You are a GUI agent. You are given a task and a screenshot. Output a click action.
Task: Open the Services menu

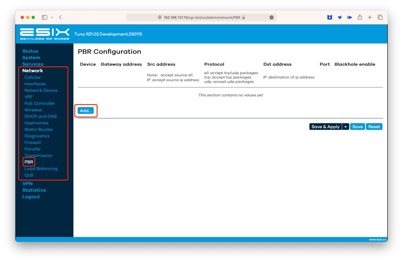click(33, 64)
